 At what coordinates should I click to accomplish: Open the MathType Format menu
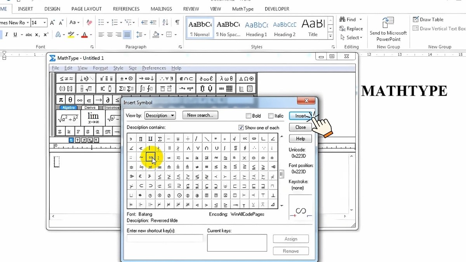coord(101,68)
